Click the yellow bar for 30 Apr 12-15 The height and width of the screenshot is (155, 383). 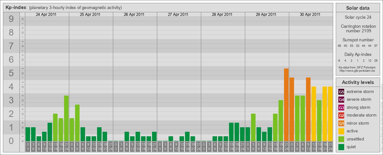click(314, 114)
